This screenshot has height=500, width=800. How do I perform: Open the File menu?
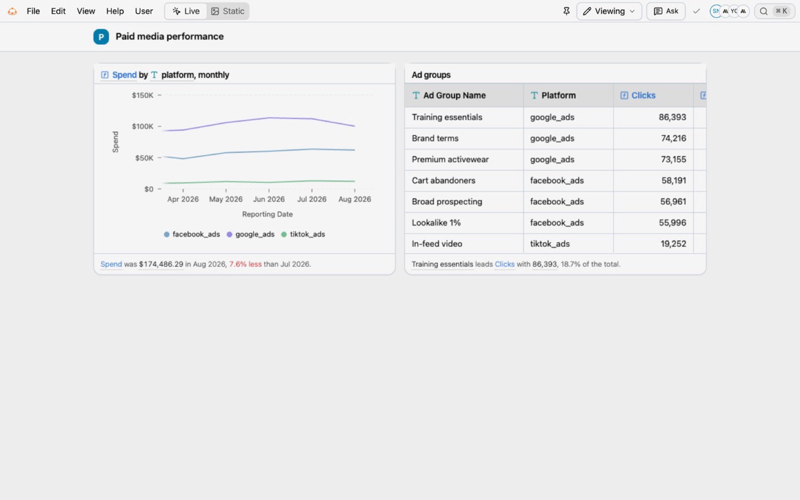[x=33, y=11]
